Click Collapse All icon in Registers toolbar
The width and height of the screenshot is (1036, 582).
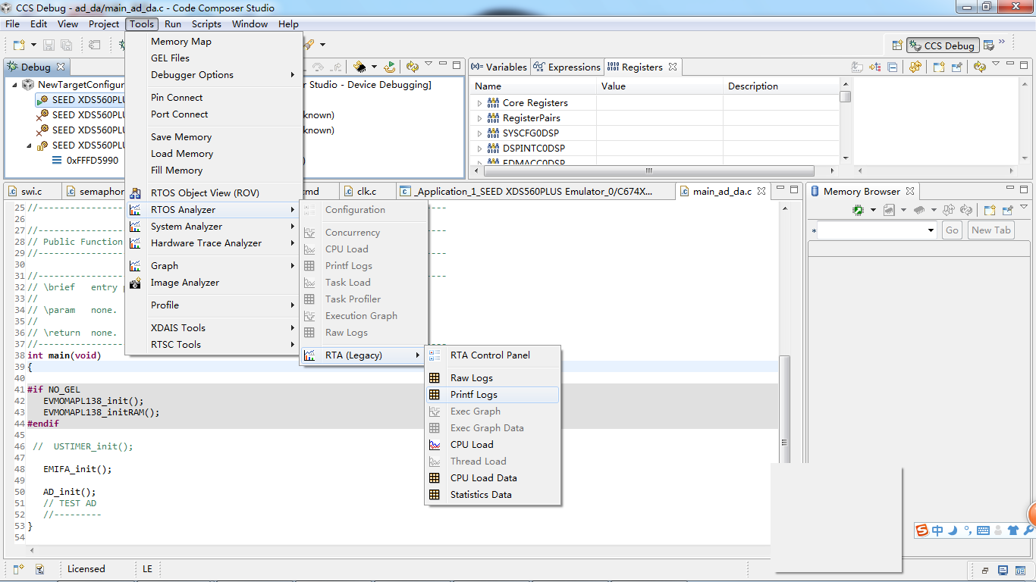(x=893, y=67)
